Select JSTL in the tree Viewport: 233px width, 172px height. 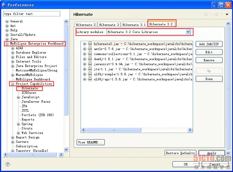pos(25,111)
